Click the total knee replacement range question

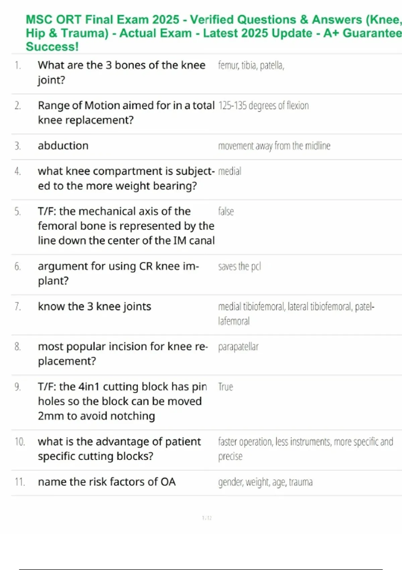click(126, 113)
